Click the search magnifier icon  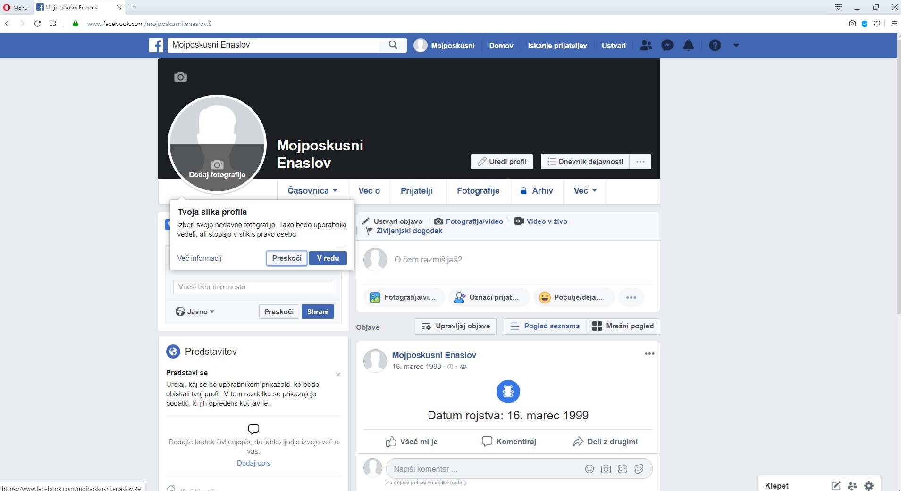click(x=393, y=45)
